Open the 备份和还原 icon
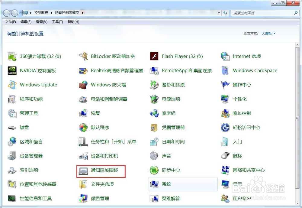 point(154,85)
